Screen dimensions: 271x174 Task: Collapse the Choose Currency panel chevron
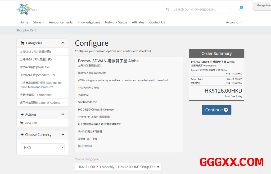(x=63, y=135)
